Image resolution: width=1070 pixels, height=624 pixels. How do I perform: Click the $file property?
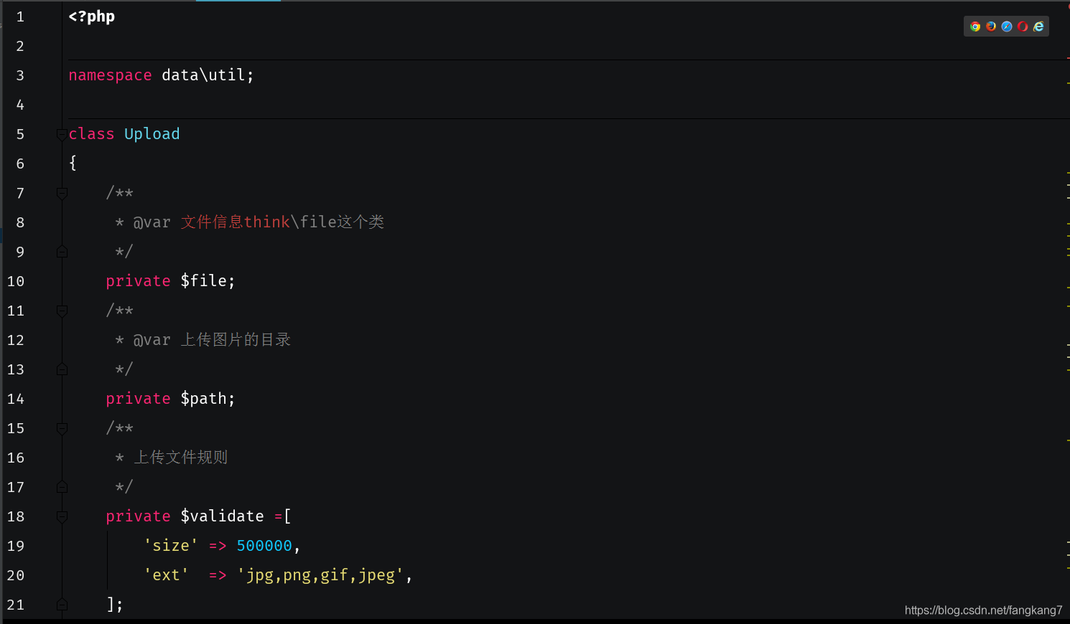pos(203,280)
